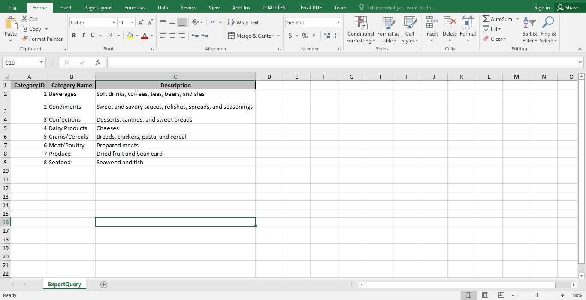
Task: Add a new sheet with plus button
Action: (x=104, y=285)
